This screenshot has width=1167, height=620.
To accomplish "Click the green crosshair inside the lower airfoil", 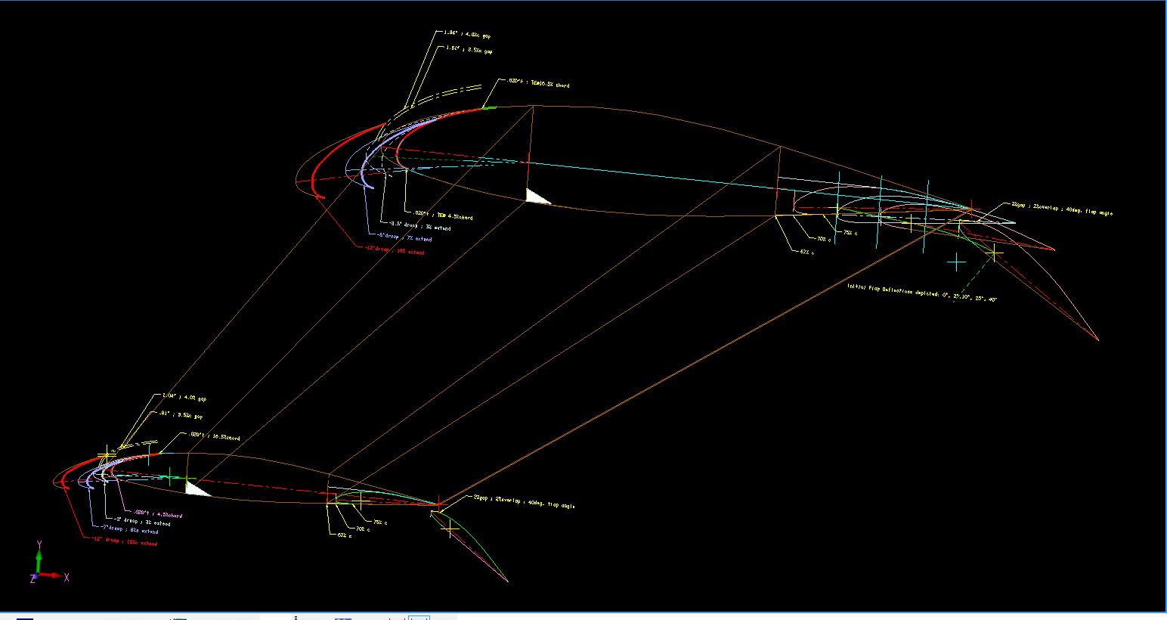I will pyautogui.click(x=170, y=475).
